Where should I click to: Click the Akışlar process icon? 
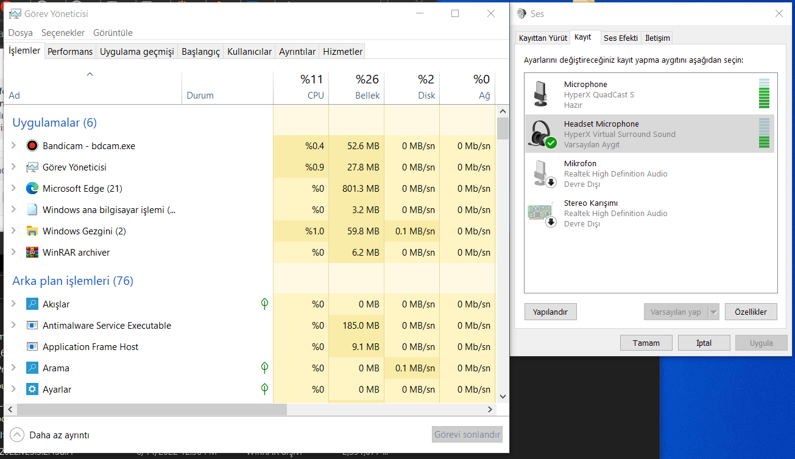32,304
